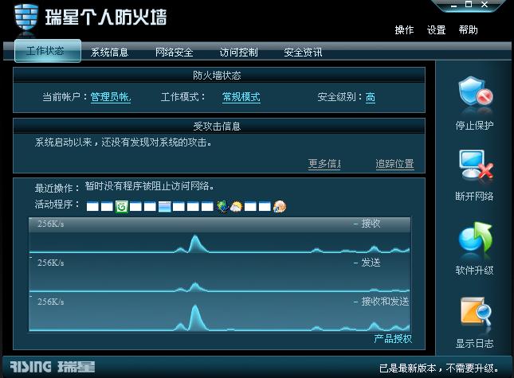Select the sun-and-cloud weather program icon

237,207
